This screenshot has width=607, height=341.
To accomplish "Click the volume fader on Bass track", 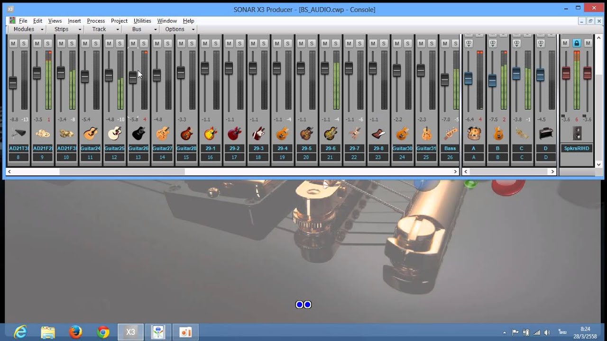I will 445,80.
